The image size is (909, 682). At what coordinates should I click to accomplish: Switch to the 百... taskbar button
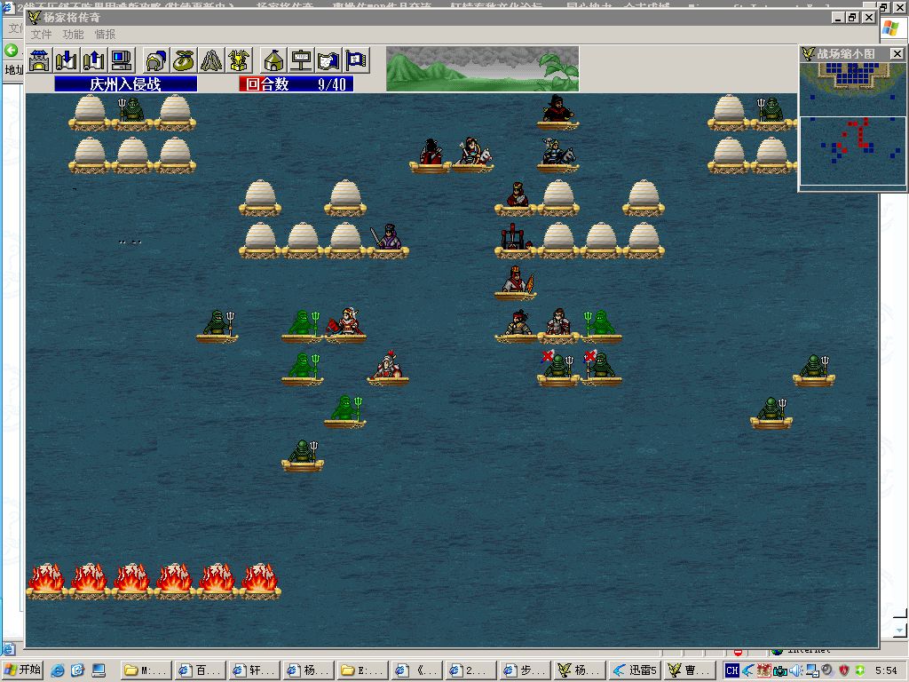coord(201,670)
